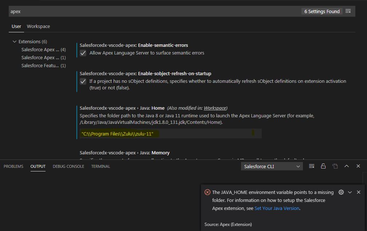Image resolution: width=367 pixels, height=231 pixels.
Task: Click the Enable-sobject-refresh-on-startup setting title
Action: [x=145, y=74]
